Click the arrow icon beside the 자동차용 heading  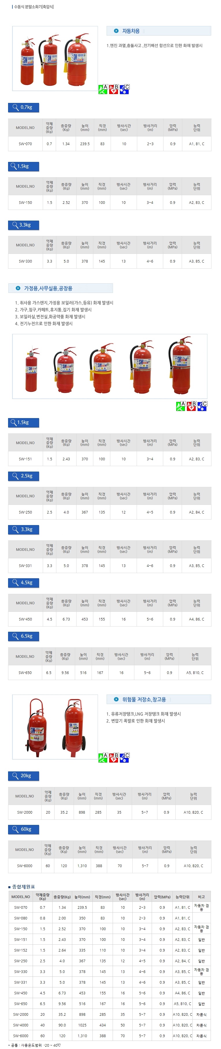116,31
